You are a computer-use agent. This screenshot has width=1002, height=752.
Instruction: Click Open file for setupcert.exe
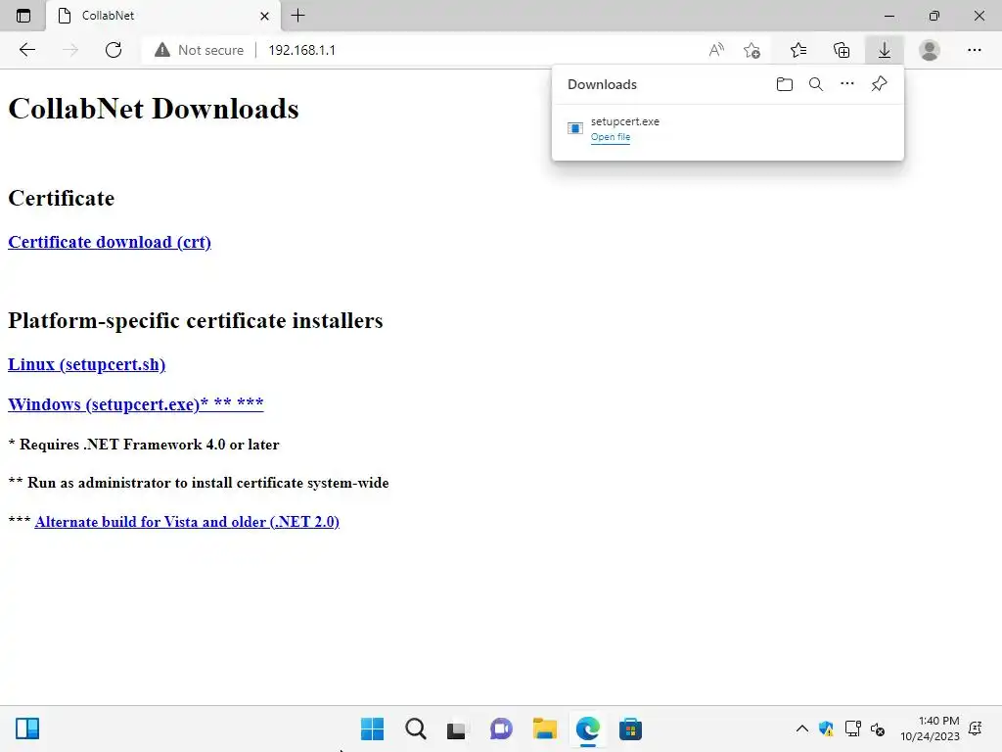(611, 137)
